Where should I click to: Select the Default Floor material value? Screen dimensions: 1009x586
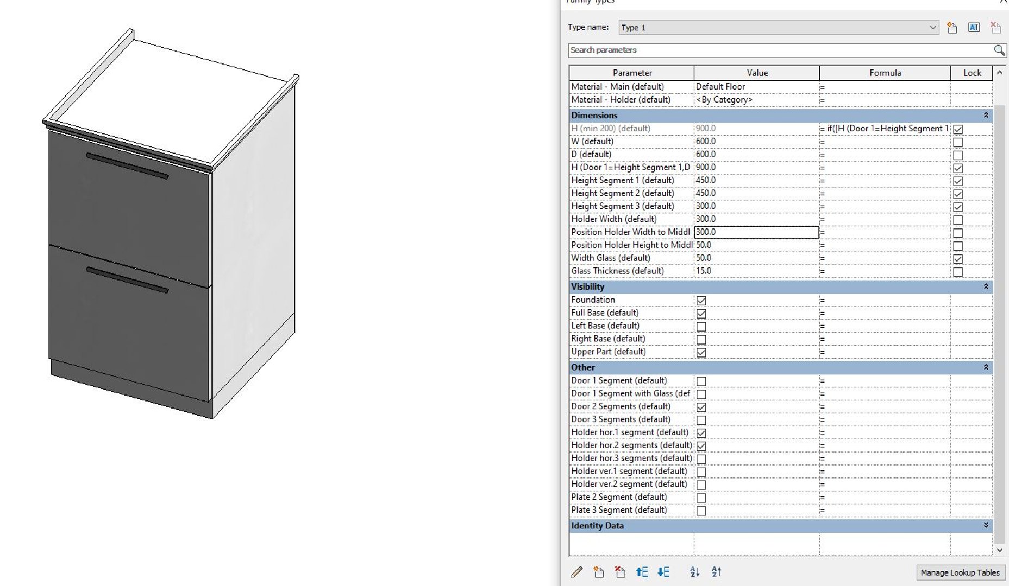pos(756,87)
